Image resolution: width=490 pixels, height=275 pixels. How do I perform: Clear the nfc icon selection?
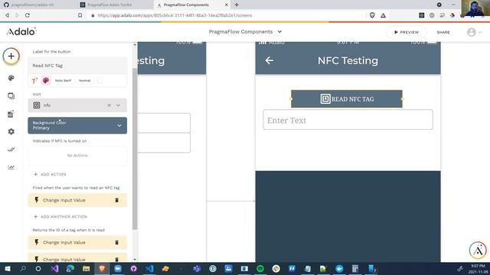pos(109,105)
